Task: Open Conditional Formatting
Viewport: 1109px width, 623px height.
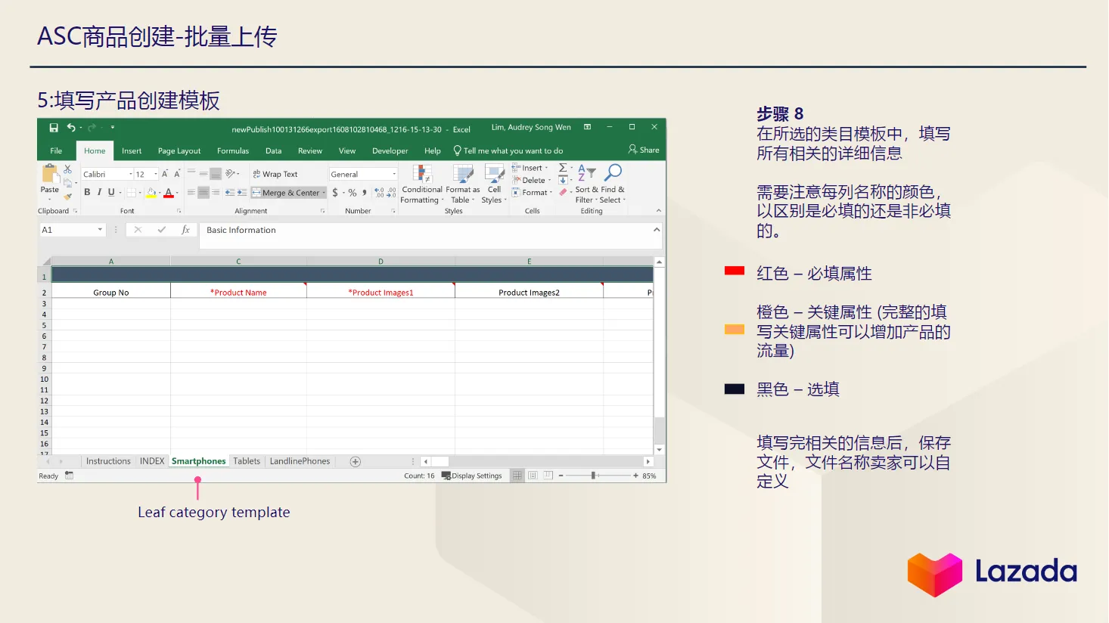Action: 421,182
